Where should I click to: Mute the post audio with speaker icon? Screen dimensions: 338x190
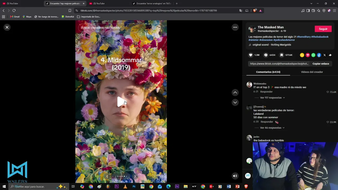coord(235,176)
